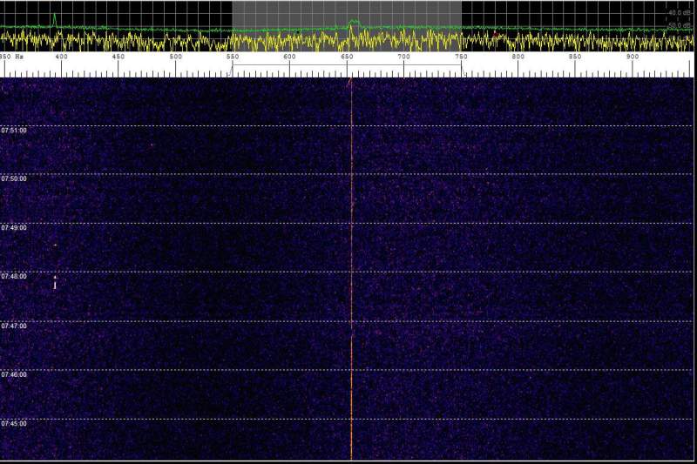
Task: Click the 400 Hz label on frequency scale
Action: (x=61, y=57)
